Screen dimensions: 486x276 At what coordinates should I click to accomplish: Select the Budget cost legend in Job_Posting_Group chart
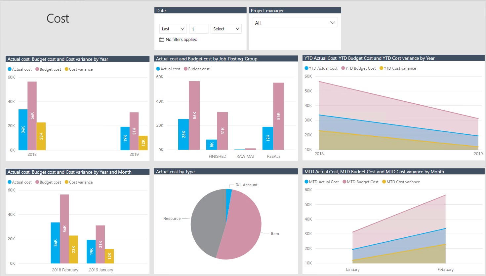coord(197,69)
